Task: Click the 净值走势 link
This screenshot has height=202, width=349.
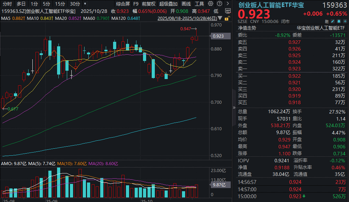Action: (x=247, y=28)
